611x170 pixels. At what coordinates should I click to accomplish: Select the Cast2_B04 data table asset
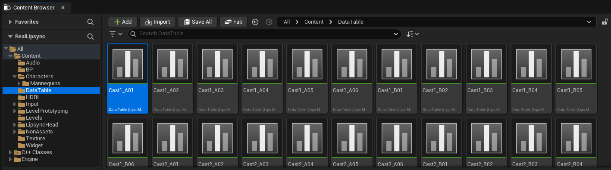(576, 143)
